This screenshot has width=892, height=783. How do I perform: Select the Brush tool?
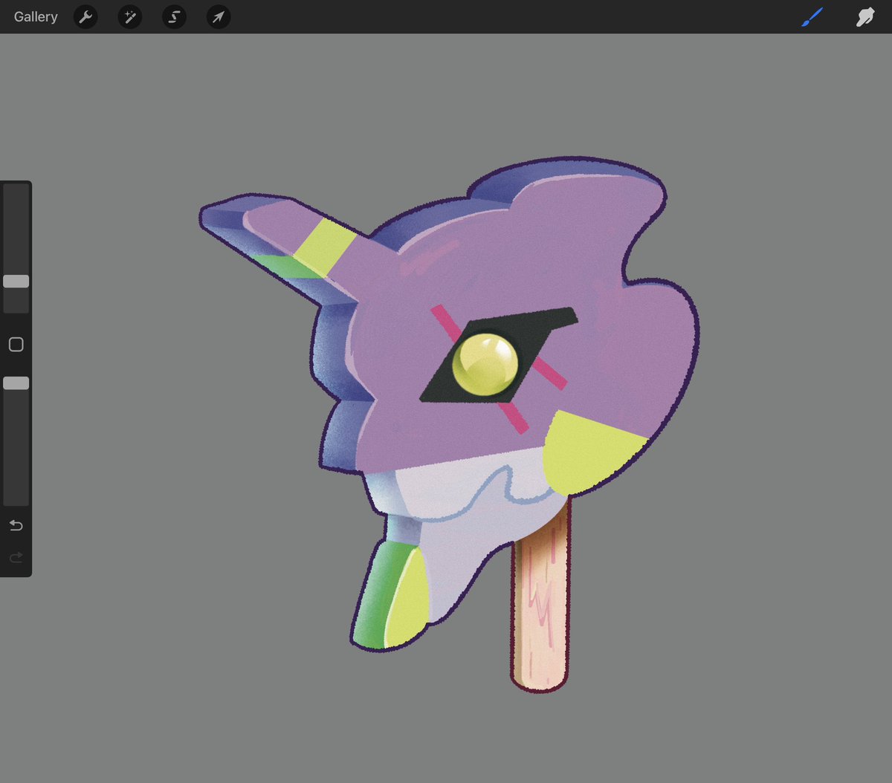[812, 16]
